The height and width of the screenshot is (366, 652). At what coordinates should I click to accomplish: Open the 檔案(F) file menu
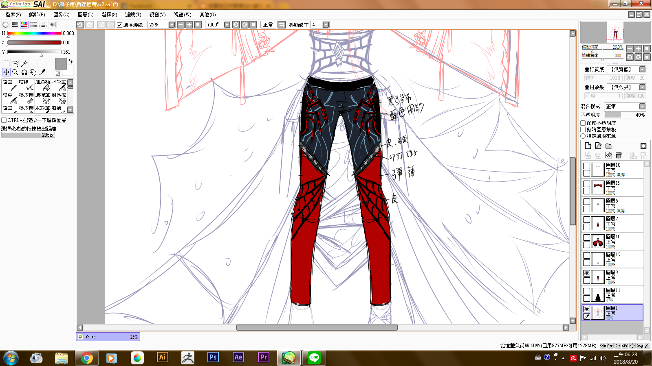click(13, 15)
